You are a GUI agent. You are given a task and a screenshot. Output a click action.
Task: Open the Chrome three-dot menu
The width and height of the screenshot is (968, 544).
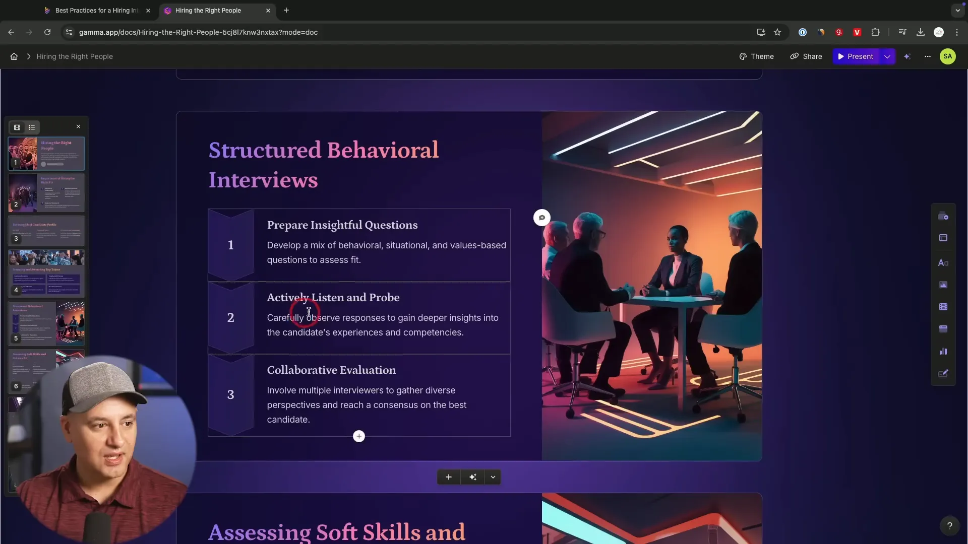pyautogui.click(x=957, y=32)
